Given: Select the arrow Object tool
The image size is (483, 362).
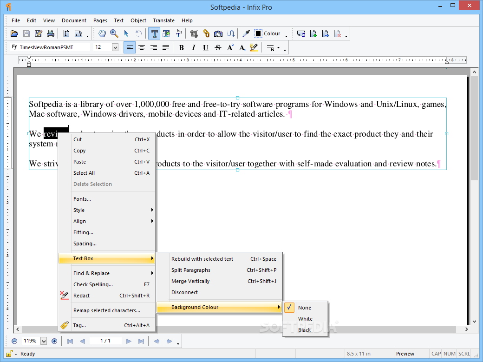Looking at the screenshot, I should point(126,33).
